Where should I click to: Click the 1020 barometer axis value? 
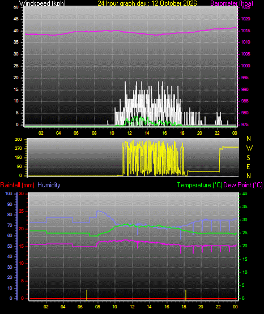point(245,19)
